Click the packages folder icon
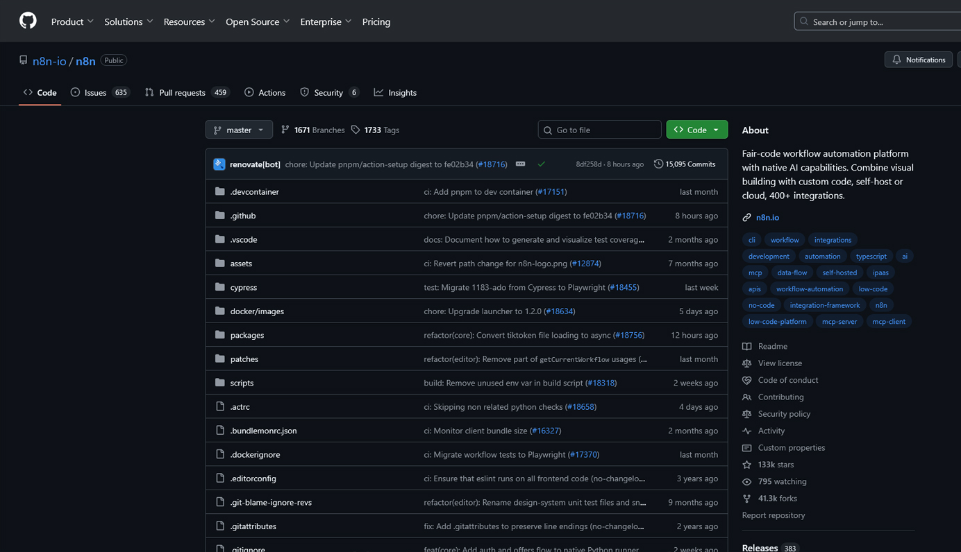Screen dimensions: 961x552 [x=220, y=335]
